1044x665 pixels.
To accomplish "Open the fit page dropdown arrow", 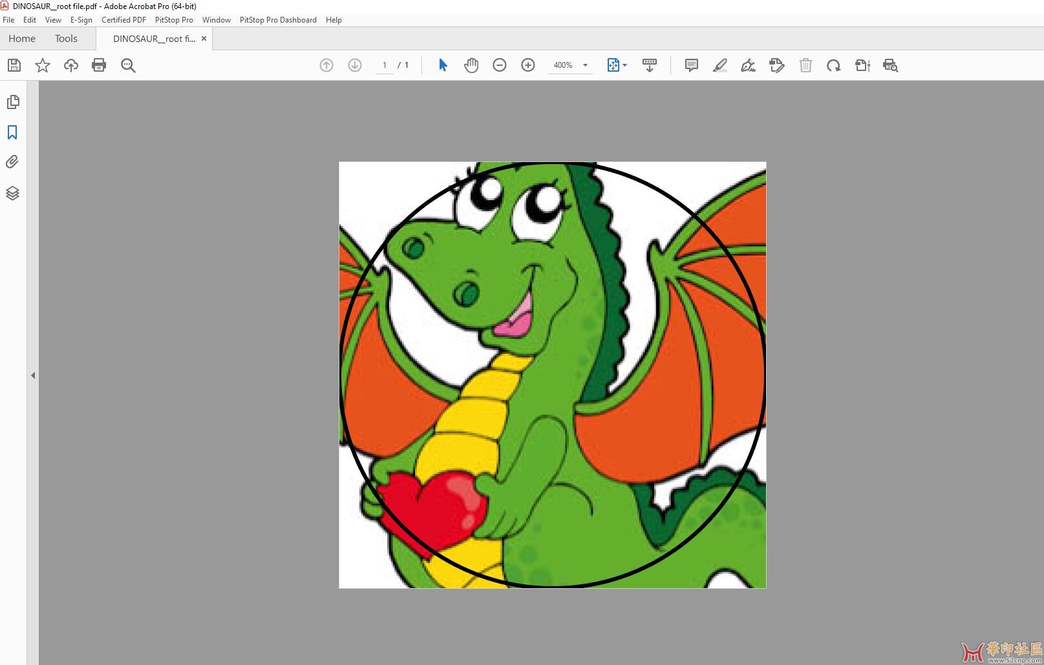I will point(624,65).
